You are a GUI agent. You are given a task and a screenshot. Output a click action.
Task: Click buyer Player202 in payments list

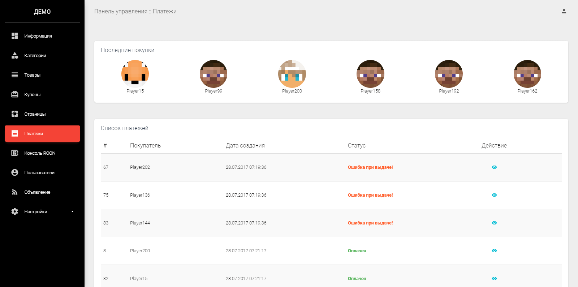(140, 167)
